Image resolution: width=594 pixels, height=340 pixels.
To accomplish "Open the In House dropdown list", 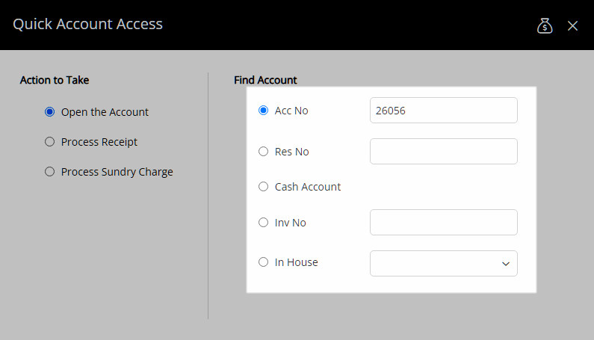I will tap(444, 264).
